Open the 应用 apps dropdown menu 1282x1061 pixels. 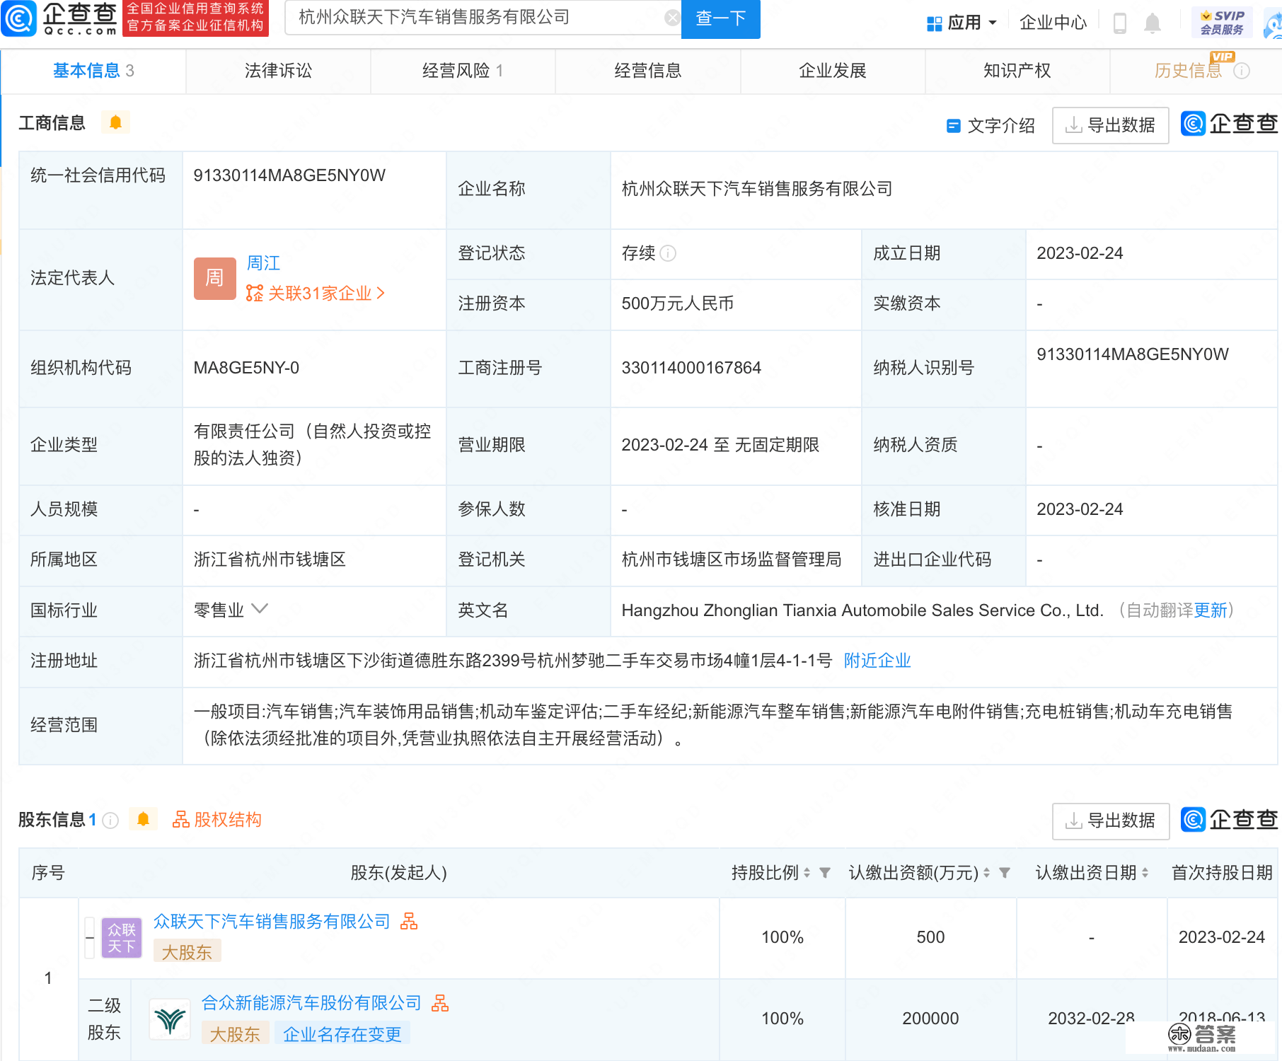pyautogui.click(x=962, y=23)
